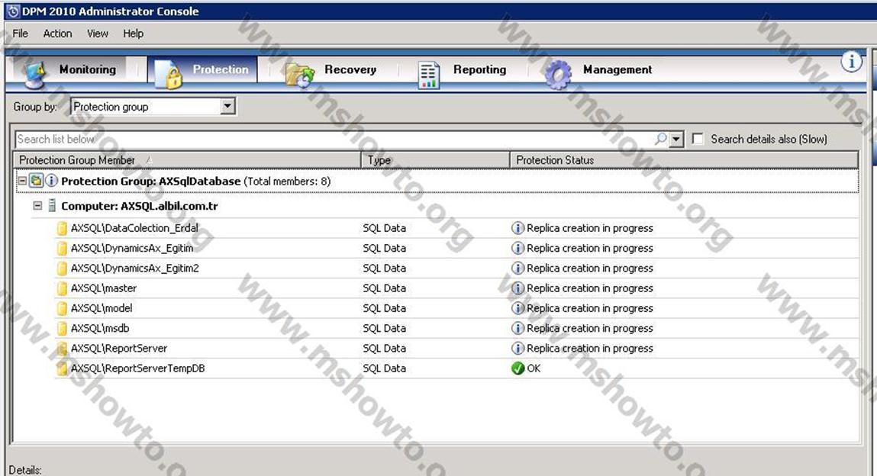Select the AXSQL\model row
877x476 pixels.
point(456,308)
